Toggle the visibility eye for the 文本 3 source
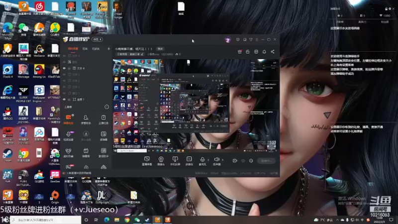The image size is (398, 224). (x=64, y=74)
